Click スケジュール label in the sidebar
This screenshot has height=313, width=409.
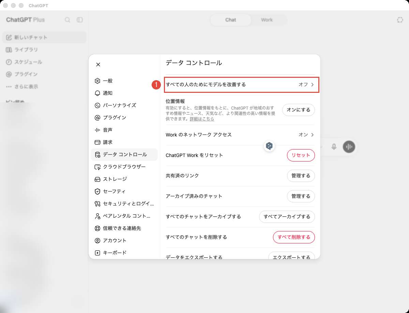pyautogui.click(x=28, y=62)
